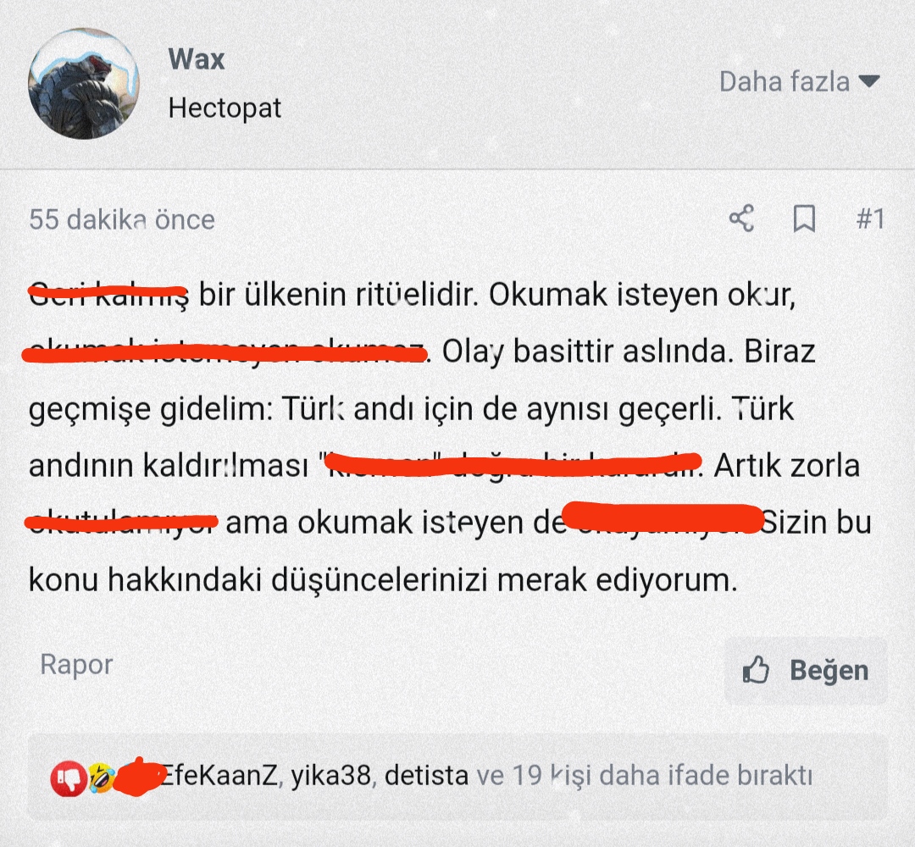Open the Wax username link

(196, 59)
